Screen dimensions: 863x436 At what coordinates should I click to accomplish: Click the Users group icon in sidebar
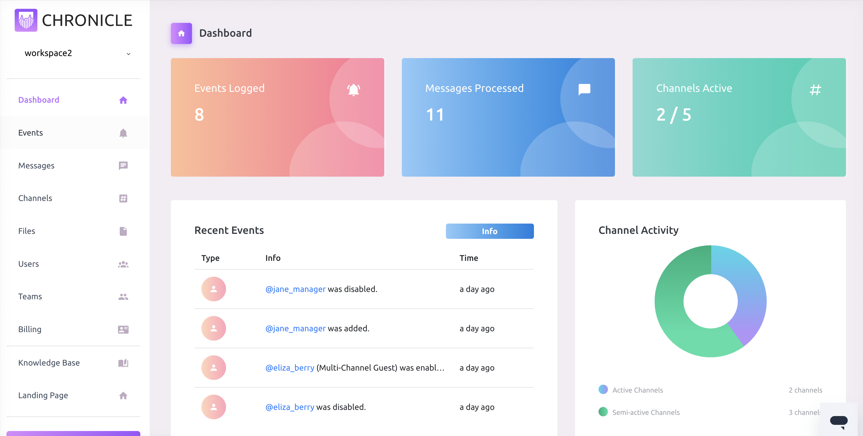click(123, 264)
